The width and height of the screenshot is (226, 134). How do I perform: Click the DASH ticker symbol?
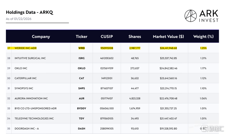[x=82, y=128]
